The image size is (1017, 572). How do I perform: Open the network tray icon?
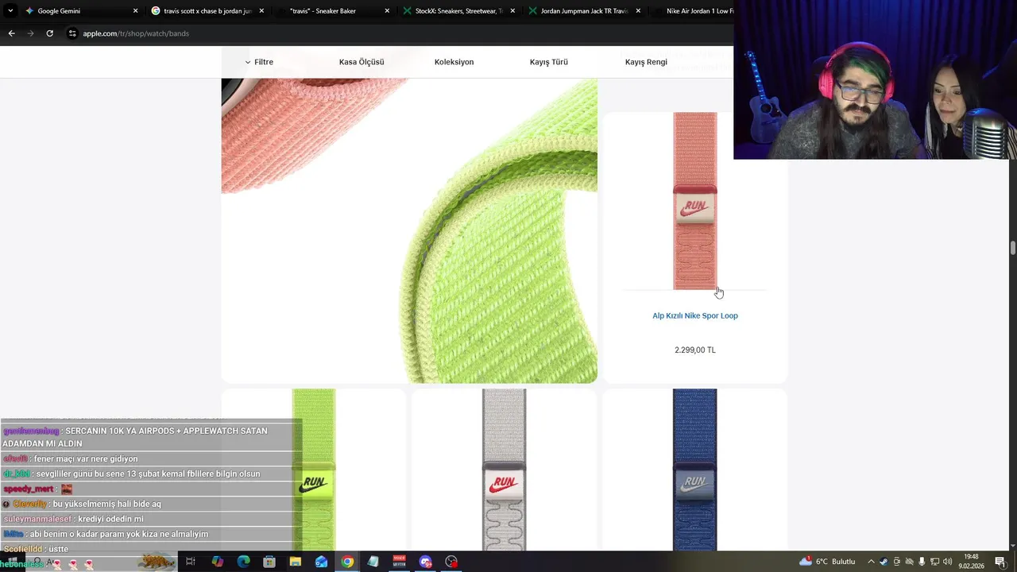click(935, 562)
